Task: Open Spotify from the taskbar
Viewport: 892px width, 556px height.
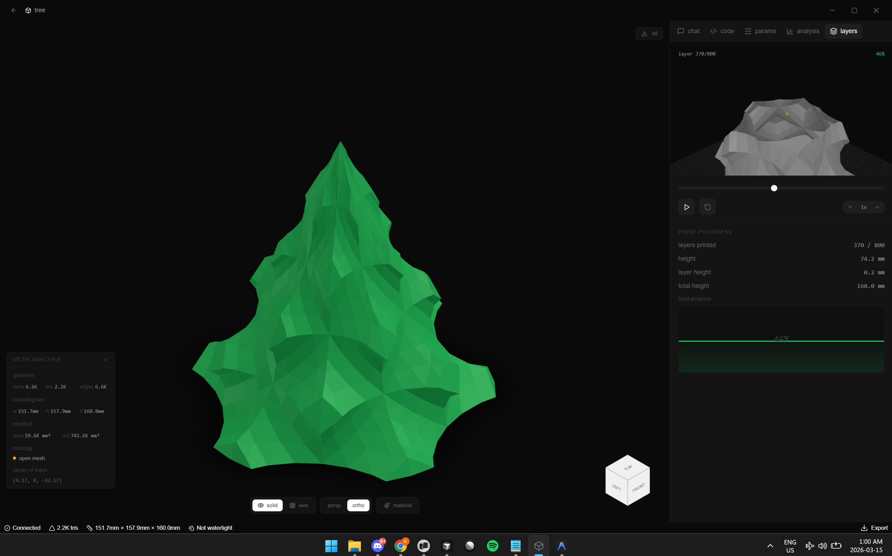Action: point(492,546)
